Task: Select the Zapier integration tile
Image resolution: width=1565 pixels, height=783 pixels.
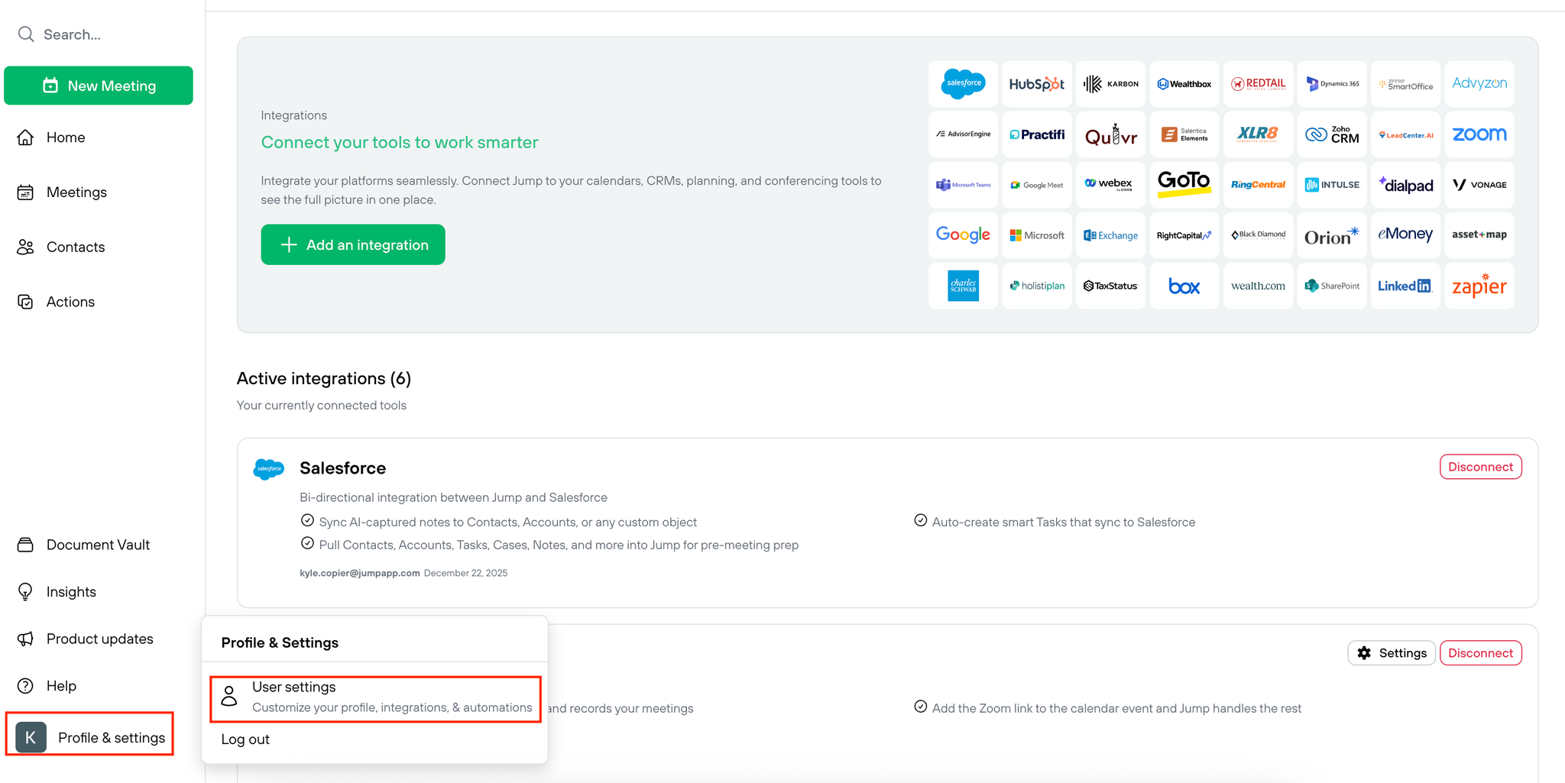Action: click(x=1479, y=286)
